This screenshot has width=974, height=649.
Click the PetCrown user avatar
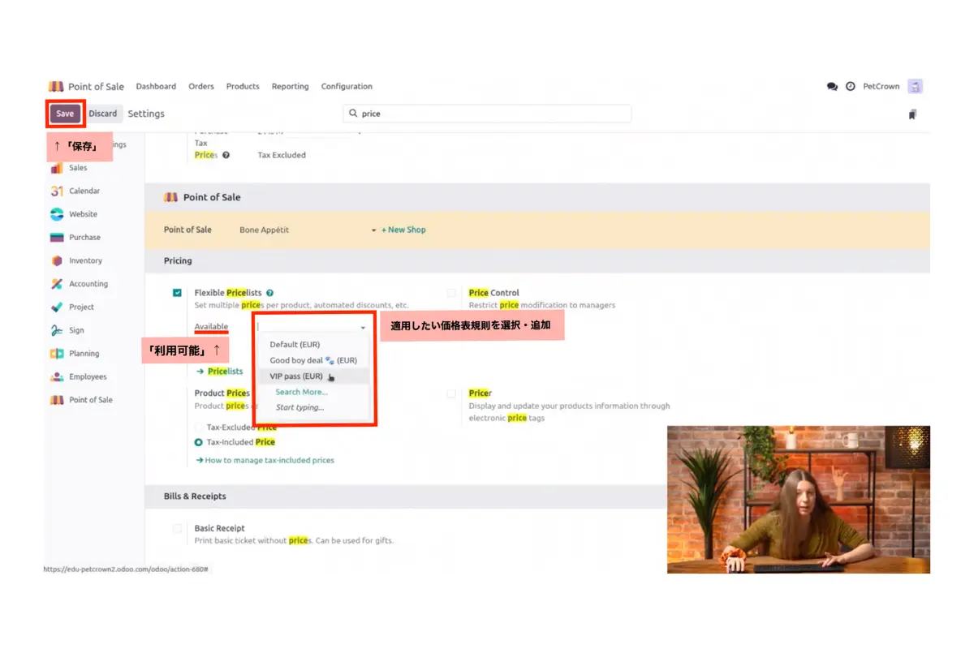click(916, 86)
